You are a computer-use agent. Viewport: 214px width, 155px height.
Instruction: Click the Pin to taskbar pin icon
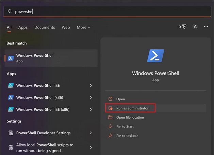point(111,136)
